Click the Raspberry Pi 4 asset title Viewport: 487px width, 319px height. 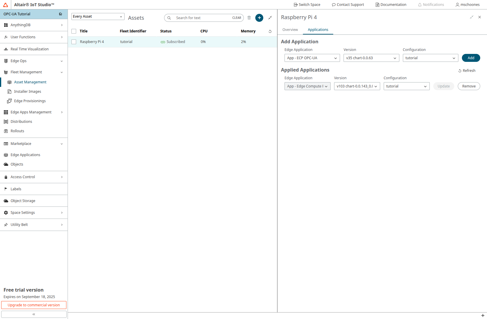(92, 42)
